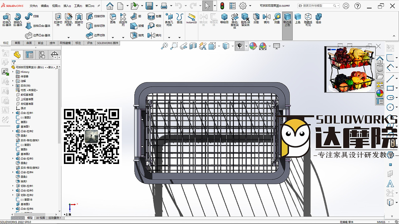Screen dimensions: 399x224
Task: Select the 线性阵列 linear pattern tool
Action: (123, 20)
